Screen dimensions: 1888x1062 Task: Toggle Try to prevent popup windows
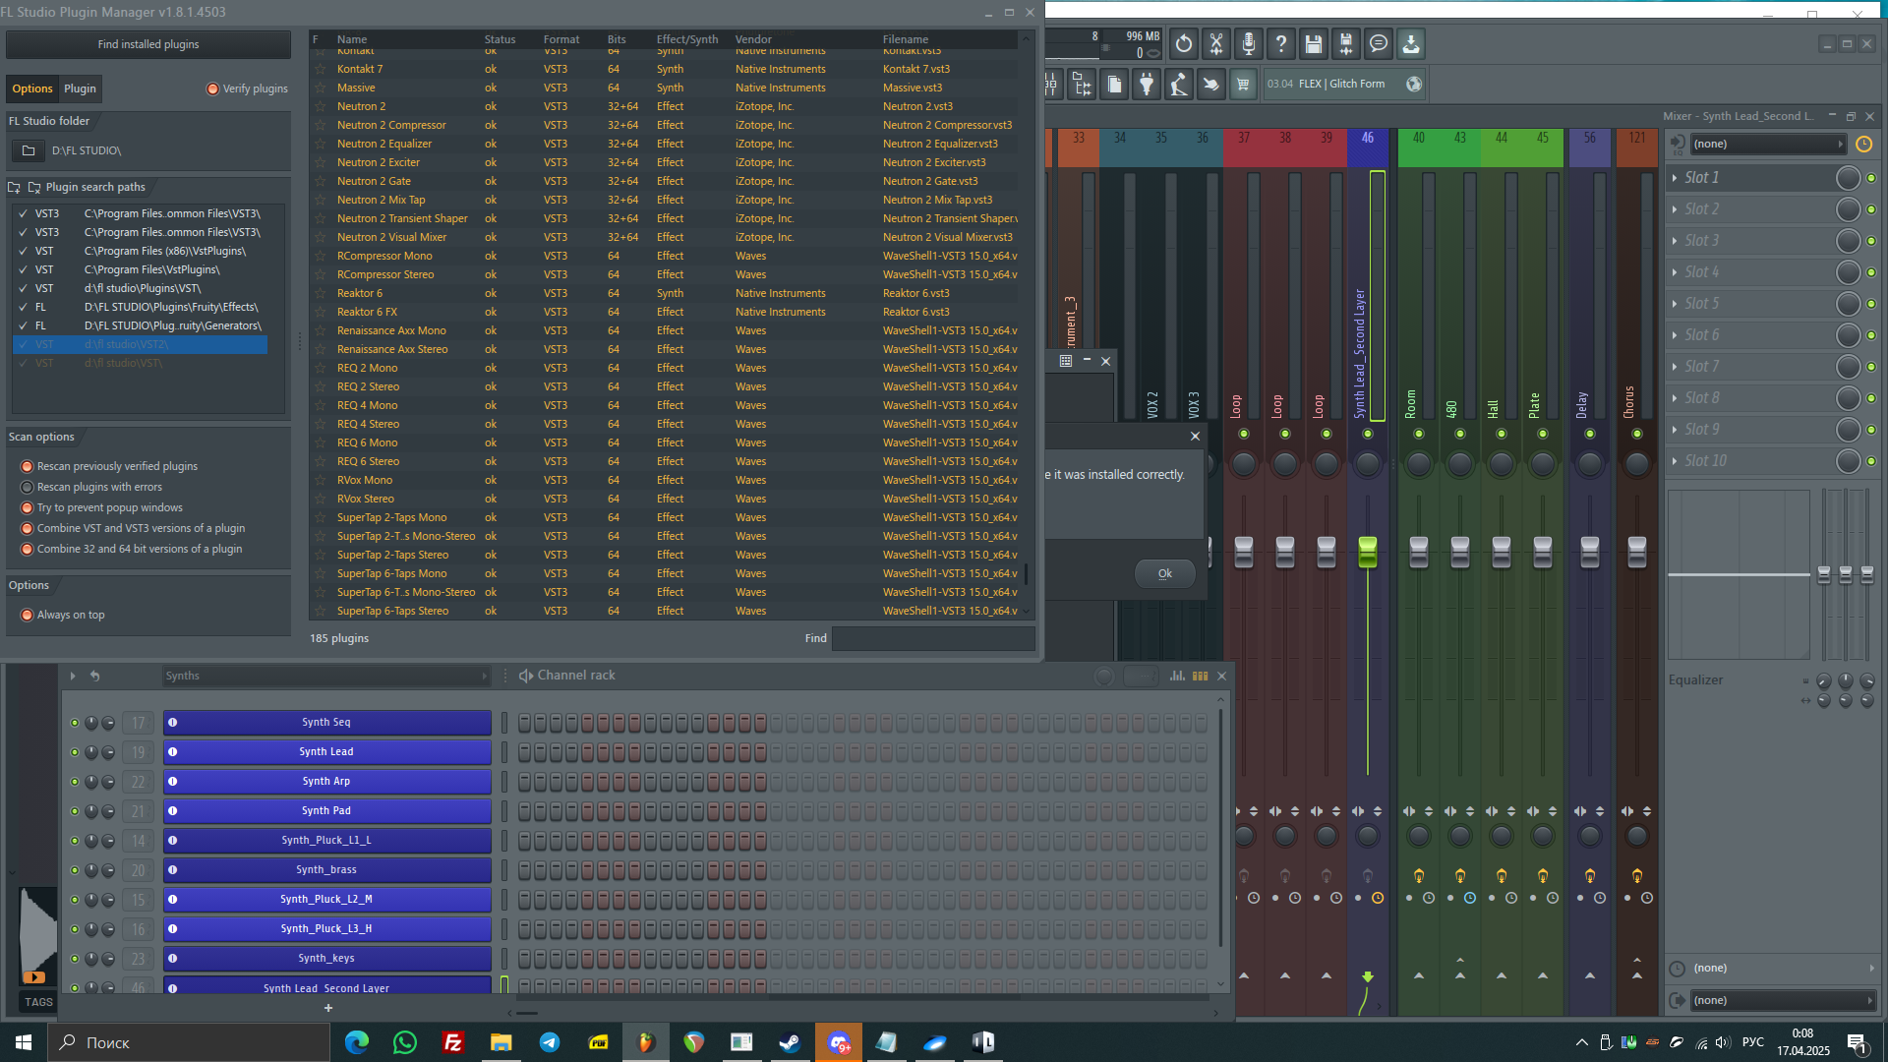click(28, 507)
